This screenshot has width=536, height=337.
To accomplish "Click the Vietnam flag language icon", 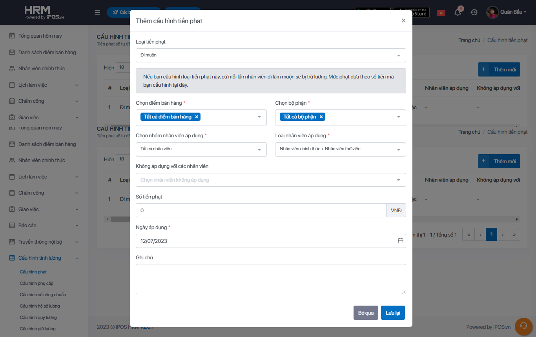I will click(441, 13).
